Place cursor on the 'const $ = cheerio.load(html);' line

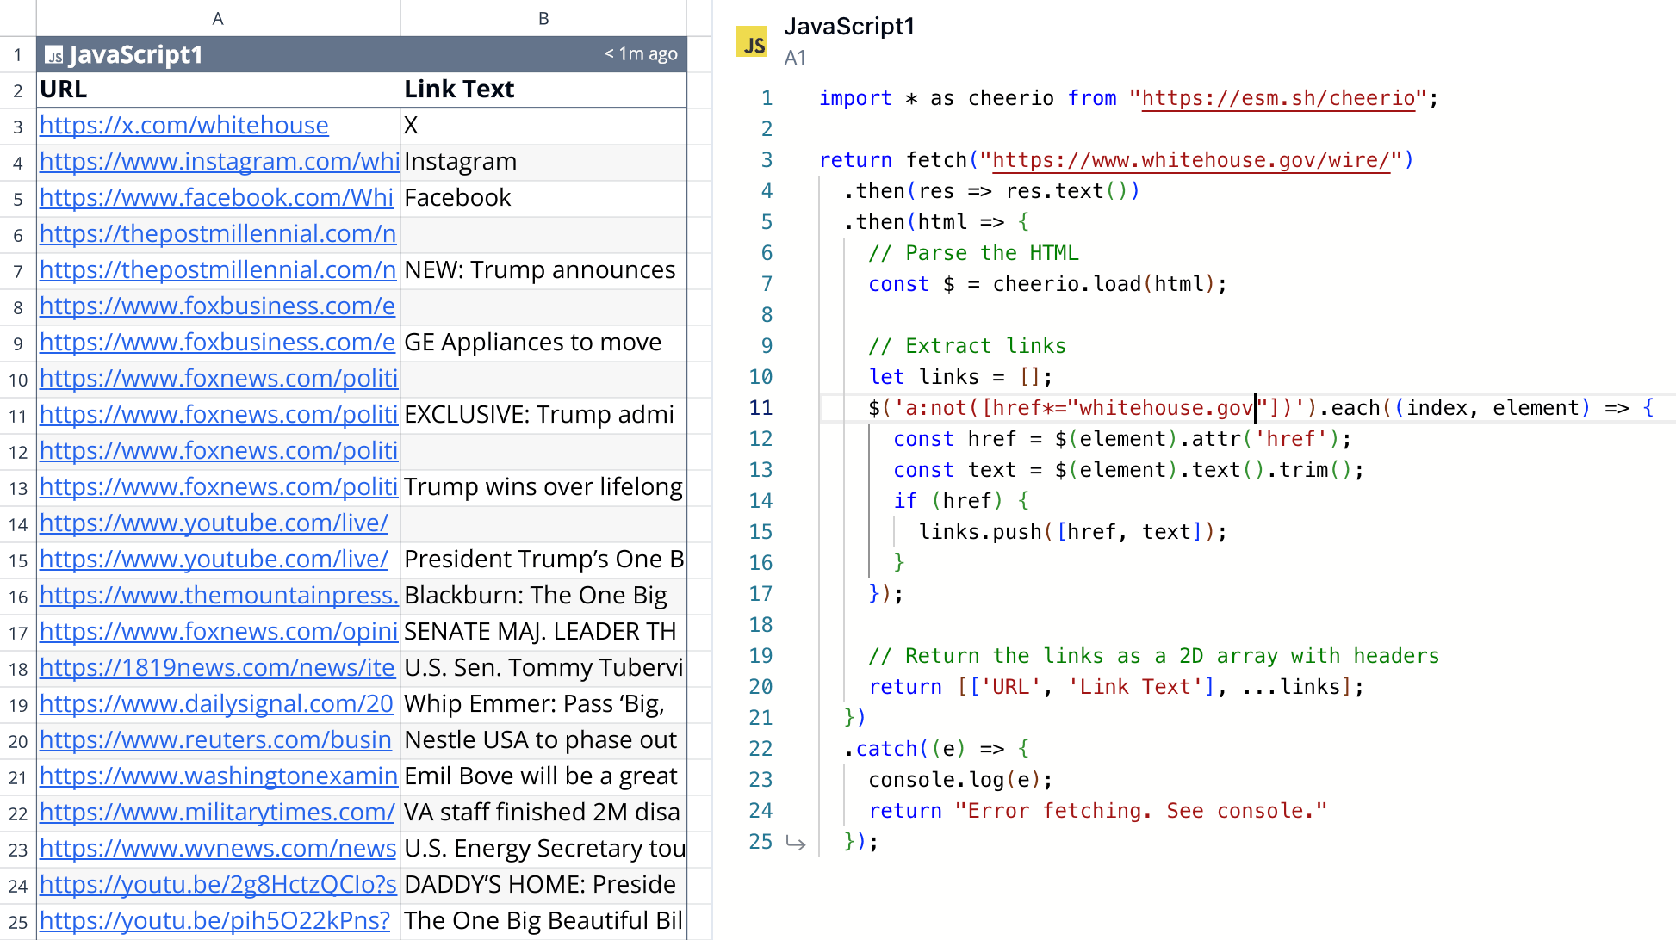point(1047,284)
